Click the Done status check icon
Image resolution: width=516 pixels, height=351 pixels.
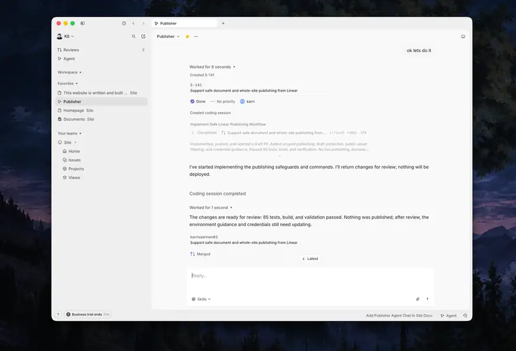(192, 101)
